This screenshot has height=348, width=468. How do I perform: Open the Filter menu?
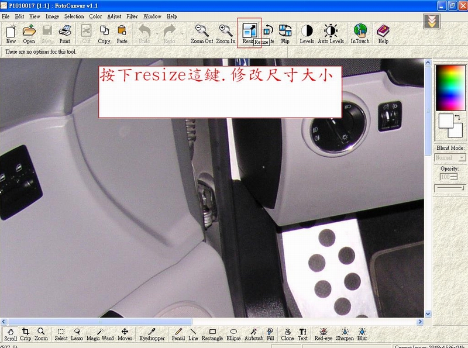click(x=132, y=16)
